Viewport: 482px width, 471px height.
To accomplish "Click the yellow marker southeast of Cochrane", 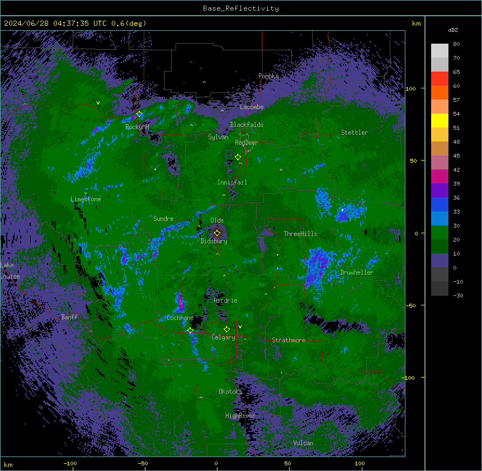I will (x=190, y=330).
